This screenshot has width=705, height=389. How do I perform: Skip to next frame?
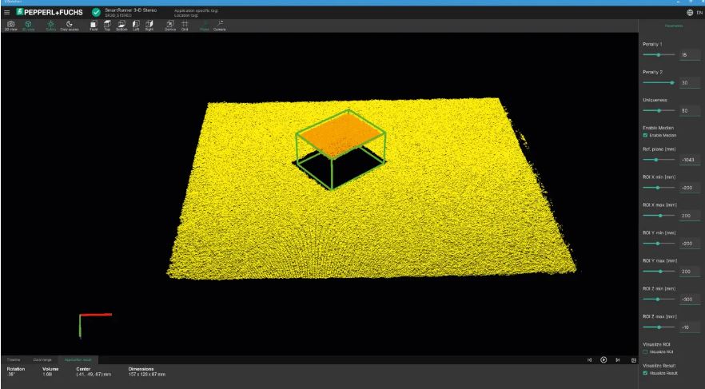(618, 359)
